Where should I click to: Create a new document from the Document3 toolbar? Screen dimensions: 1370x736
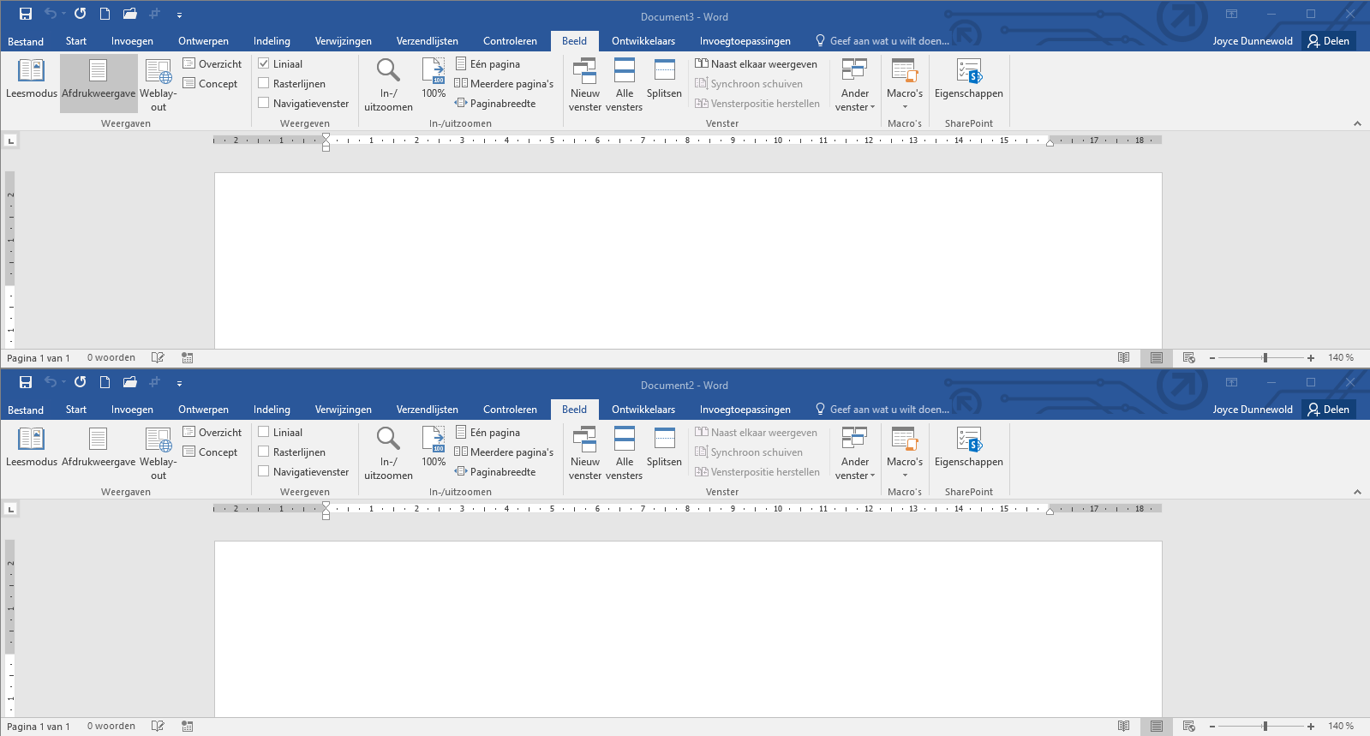(x=105, y=14)
